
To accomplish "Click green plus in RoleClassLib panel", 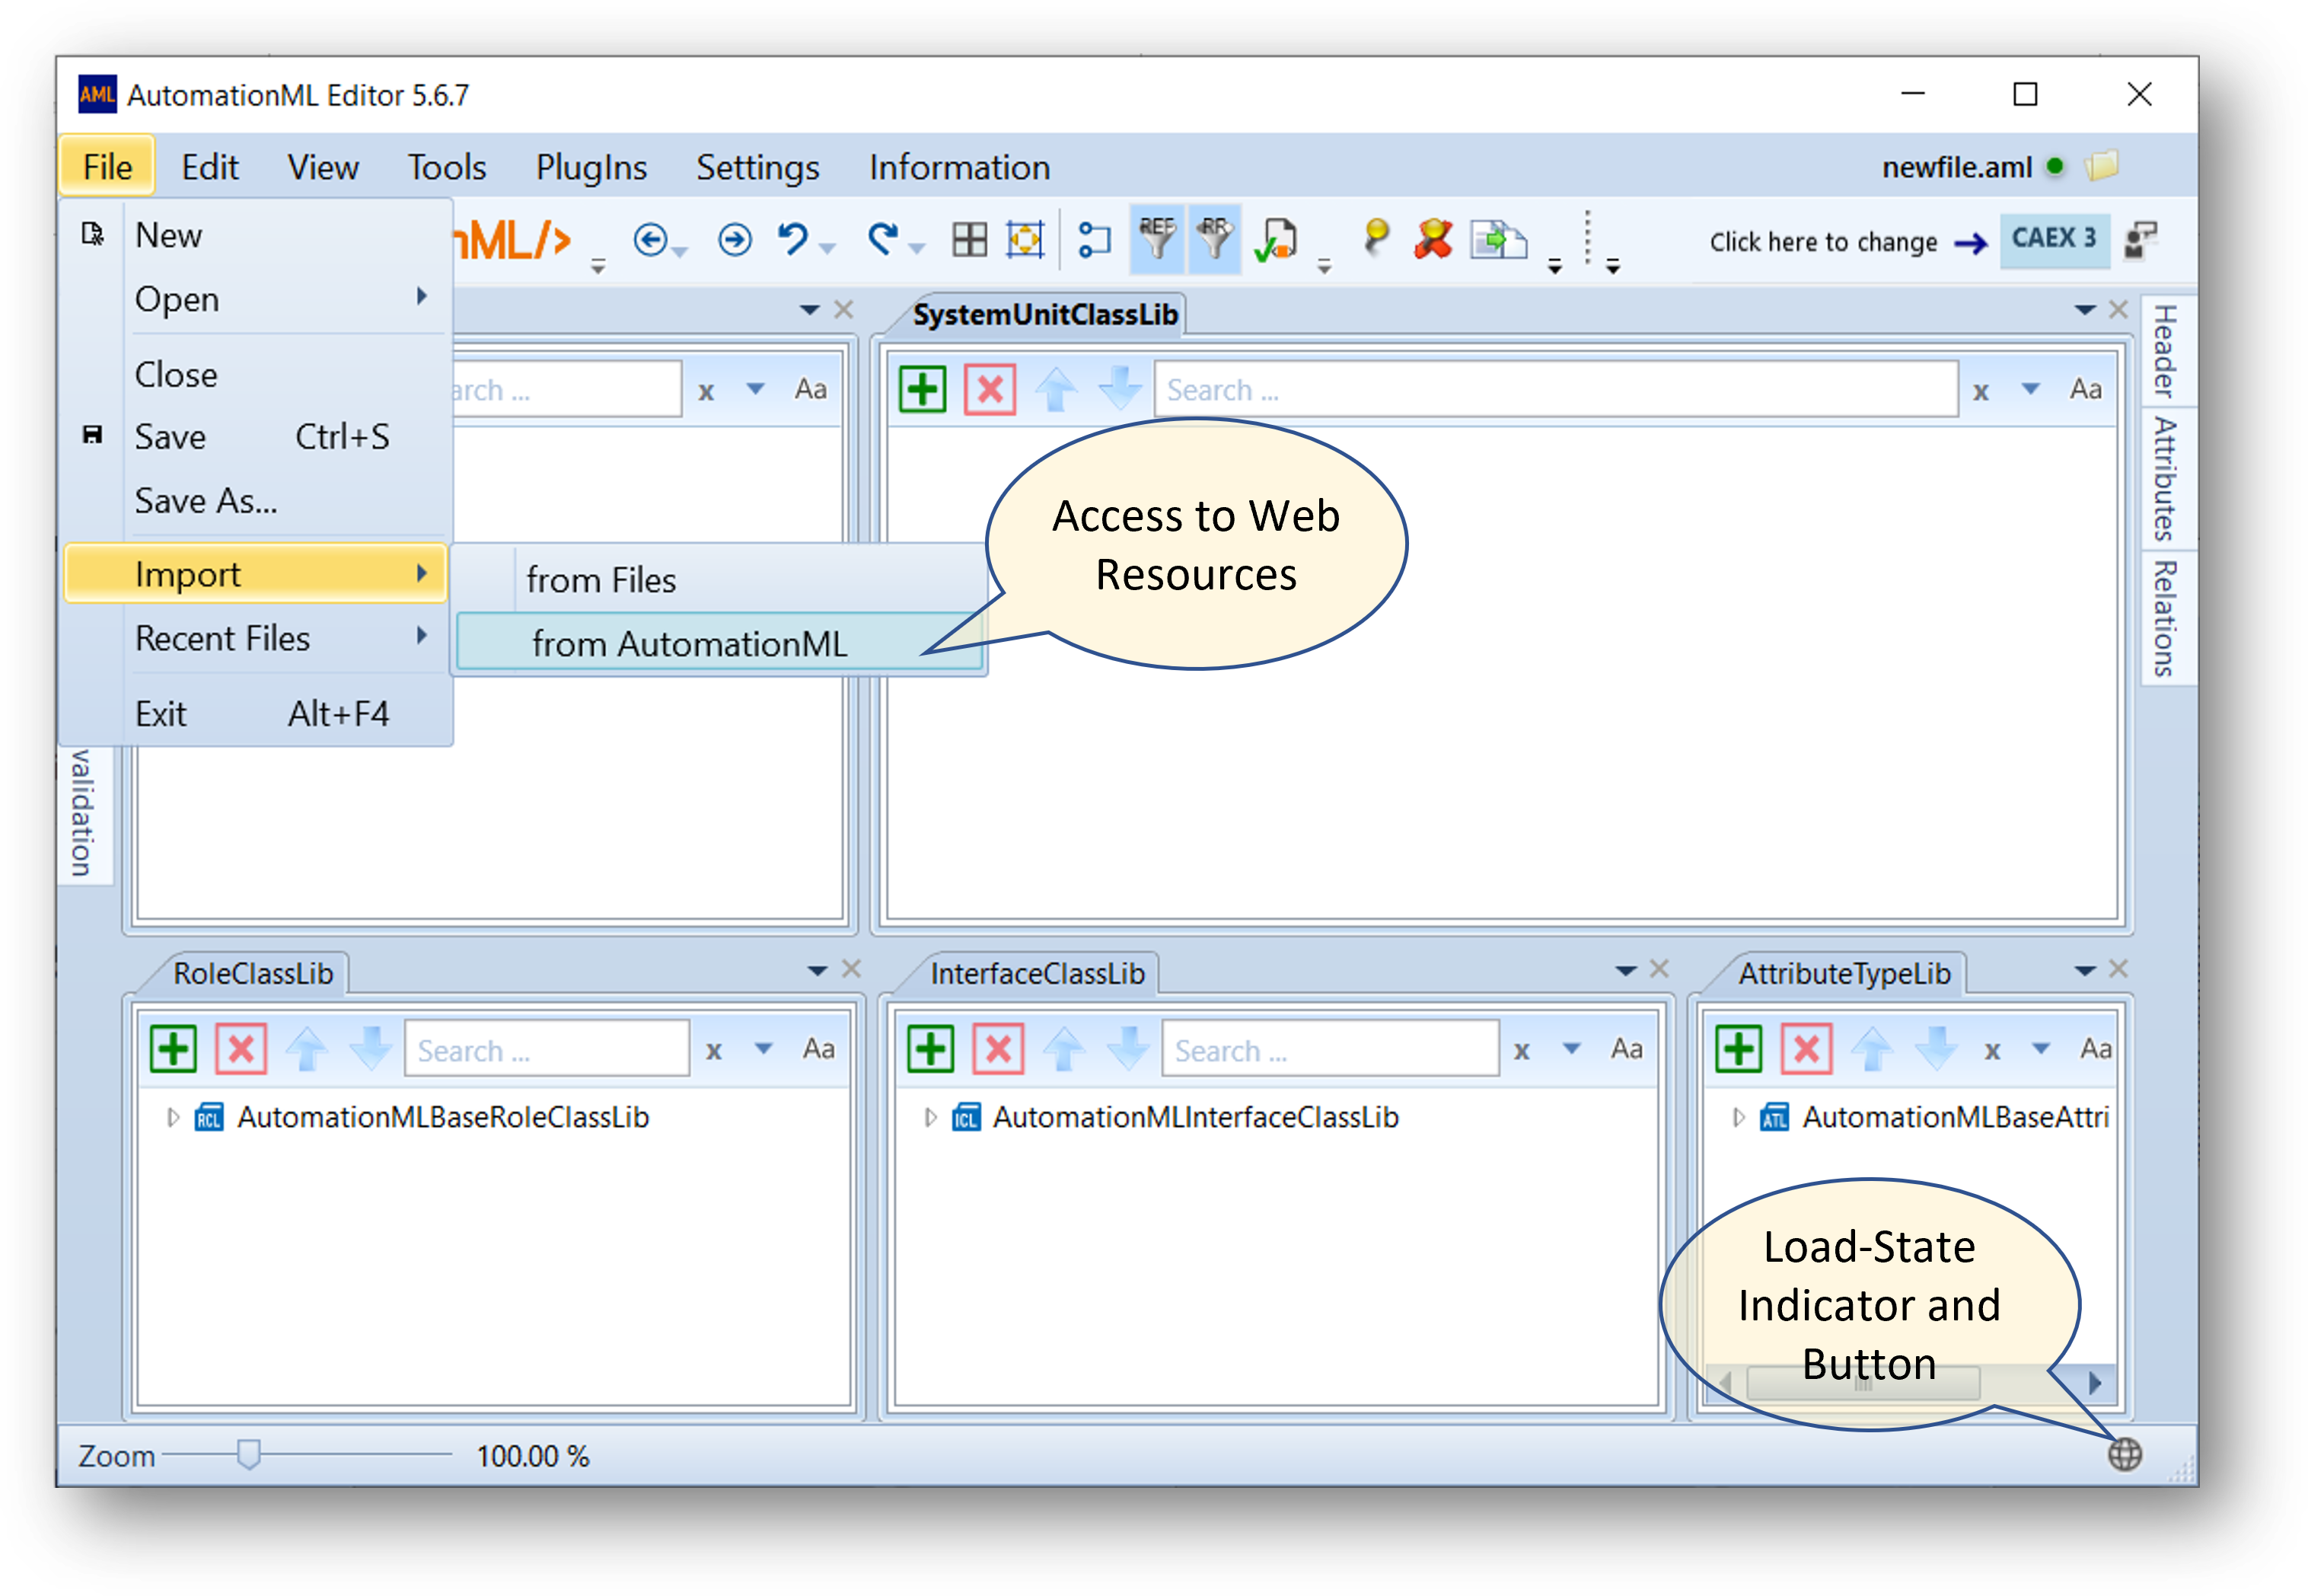I will pyautogui.click(x=173, y=1049).
